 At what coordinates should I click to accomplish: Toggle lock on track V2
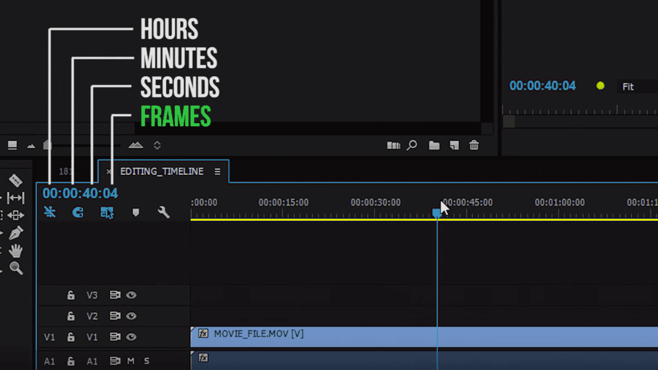coord(71,316)
